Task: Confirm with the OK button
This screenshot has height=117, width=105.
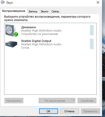Action: pos(48,111)
